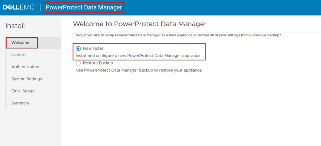Choose the Restore Backup radio button
This screenshot has width=321, height=146.
(78, 63)
